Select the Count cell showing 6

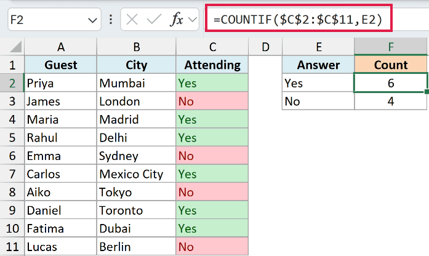coord(391,83)
